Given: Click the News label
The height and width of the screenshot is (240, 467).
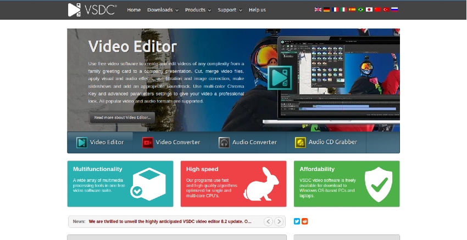Looking at the screenshot, I should [x=79, y=221].
